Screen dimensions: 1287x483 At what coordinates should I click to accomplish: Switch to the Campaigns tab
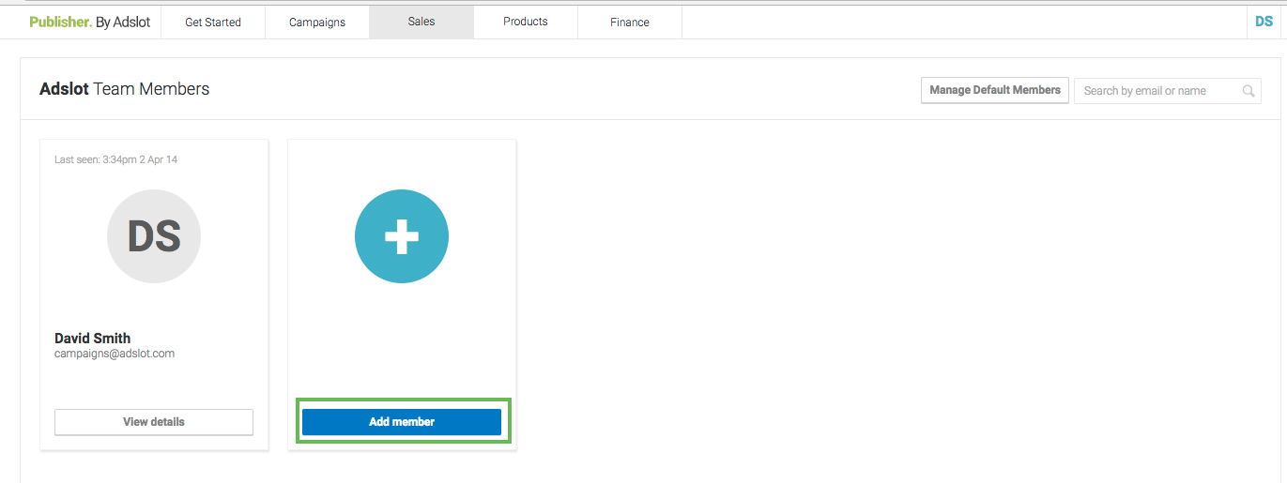[x=317, y=22]
